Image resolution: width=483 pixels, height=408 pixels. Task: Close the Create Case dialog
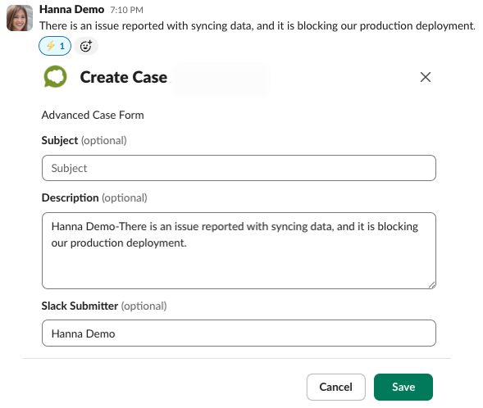[x=426, y=77]
